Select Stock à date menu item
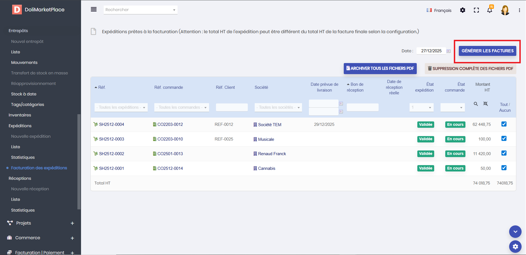The width and height of the screenshot is (526, 255). [24, 94]
